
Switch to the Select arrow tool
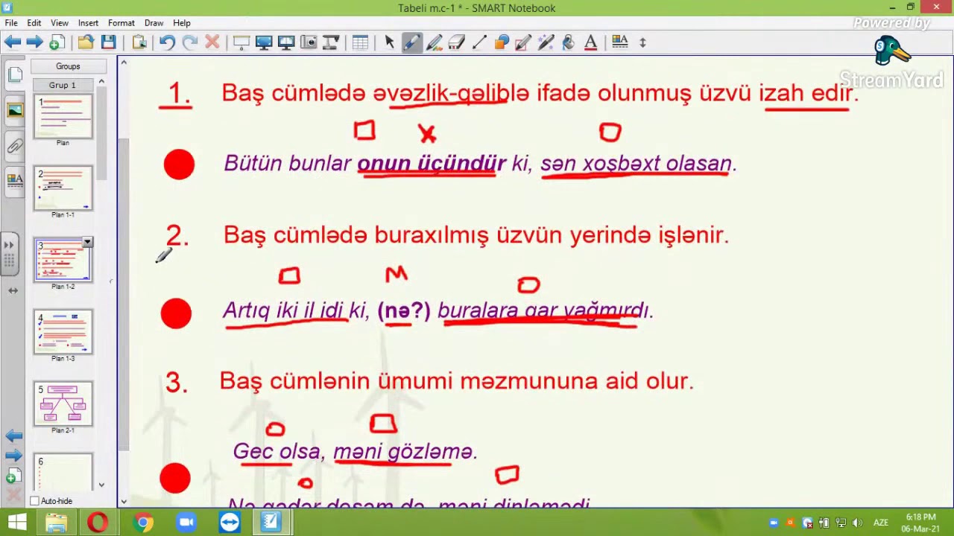coord(389,42)
